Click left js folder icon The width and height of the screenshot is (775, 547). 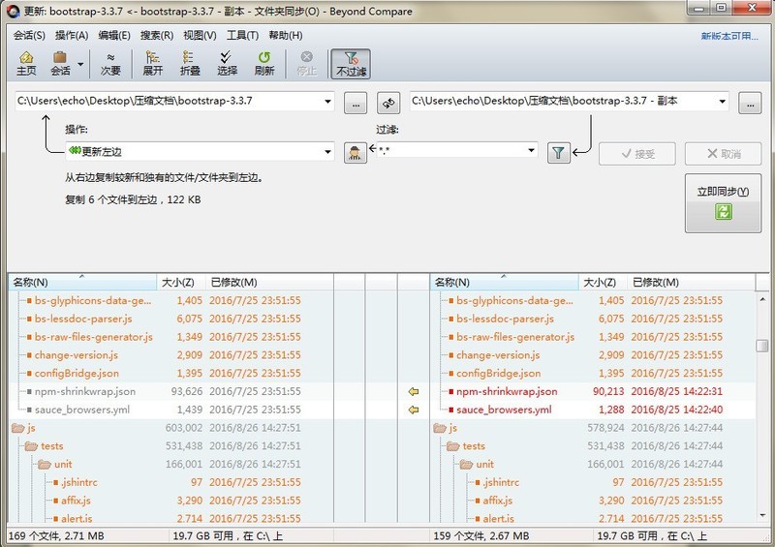pyautogui.click(x=18, y=428)
